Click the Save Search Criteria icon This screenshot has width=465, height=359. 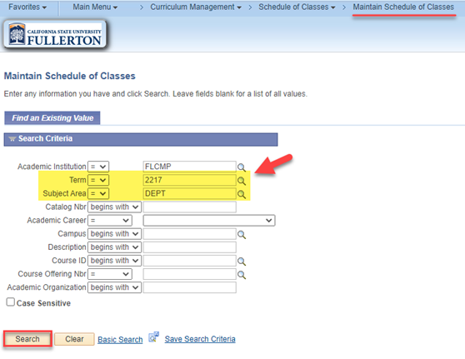click(154, 337)
